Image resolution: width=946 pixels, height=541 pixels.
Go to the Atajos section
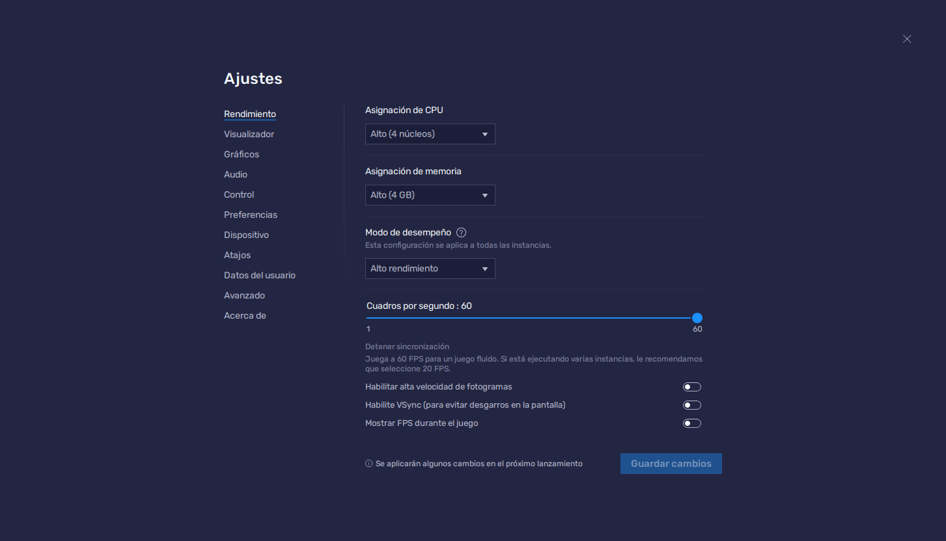237,255
